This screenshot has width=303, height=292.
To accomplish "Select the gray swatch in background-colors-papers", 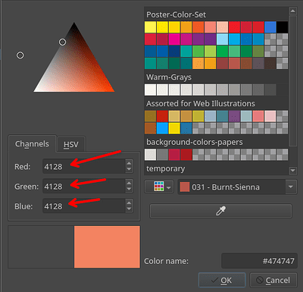I will pos(162,155).
